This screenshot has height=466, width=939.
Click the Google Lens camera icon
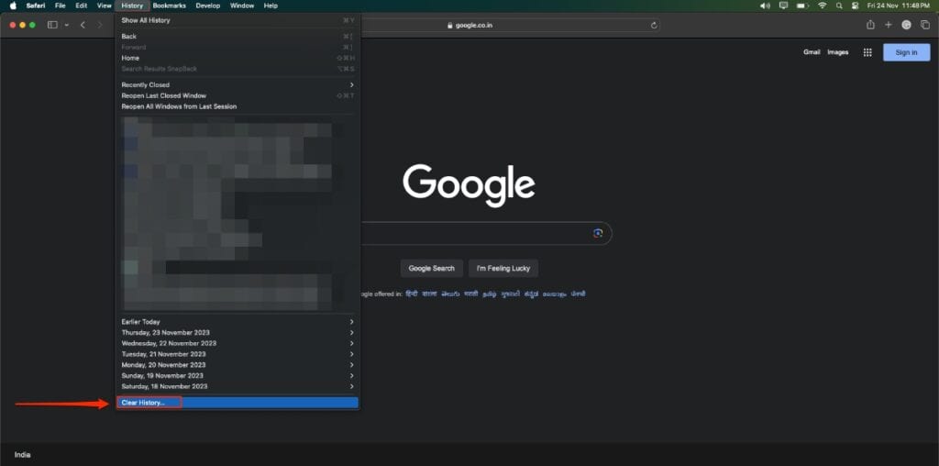tap(598, 233)
